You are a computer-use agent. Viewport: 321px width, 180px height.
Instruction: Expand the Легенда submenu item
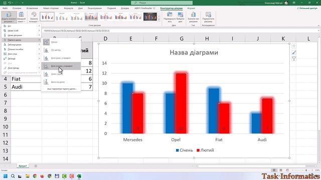point(22,58)
